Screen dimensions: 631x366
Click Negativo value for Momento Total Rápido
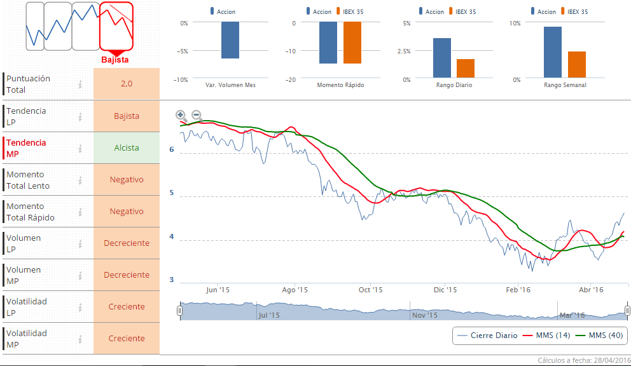click(127, 212)
